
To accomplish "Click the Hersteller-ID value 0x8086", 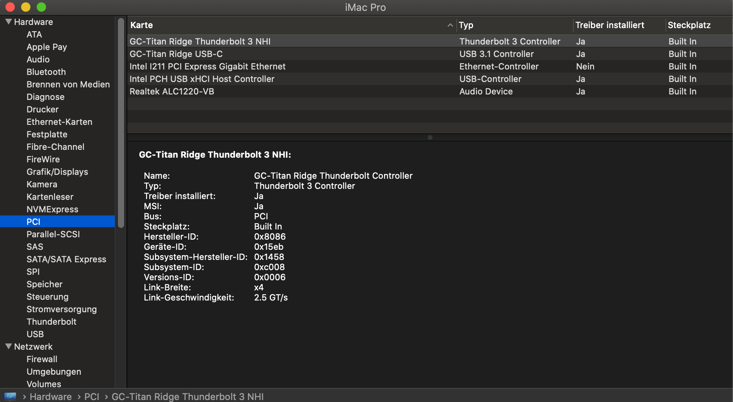I will tap(270, 237).
